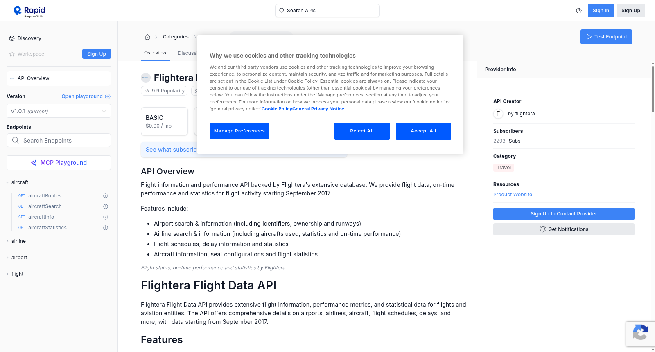Open the aircraftStatistics GET endpoint

47,228
